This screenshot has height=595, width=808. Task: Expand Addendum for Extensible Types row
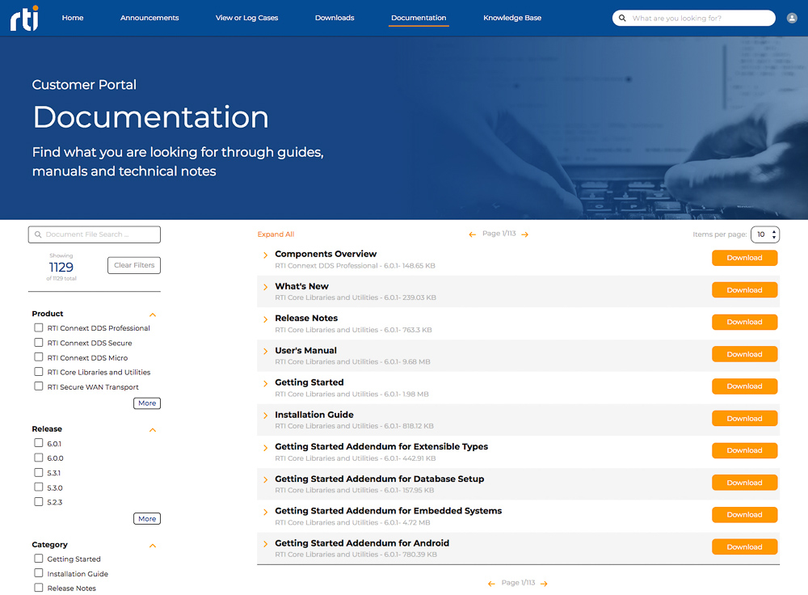point(265,448)
